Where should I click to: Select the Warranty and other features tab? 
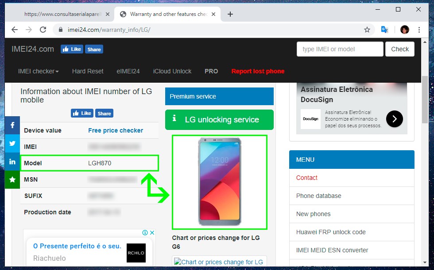168,14
